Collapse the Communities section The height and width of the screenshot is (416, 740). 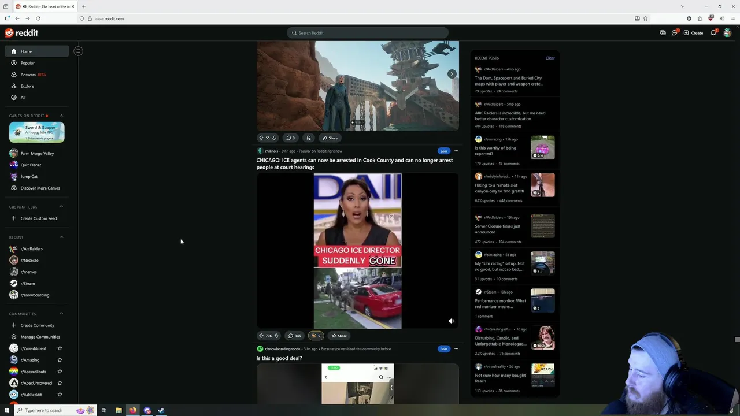[x=61, y=314]
